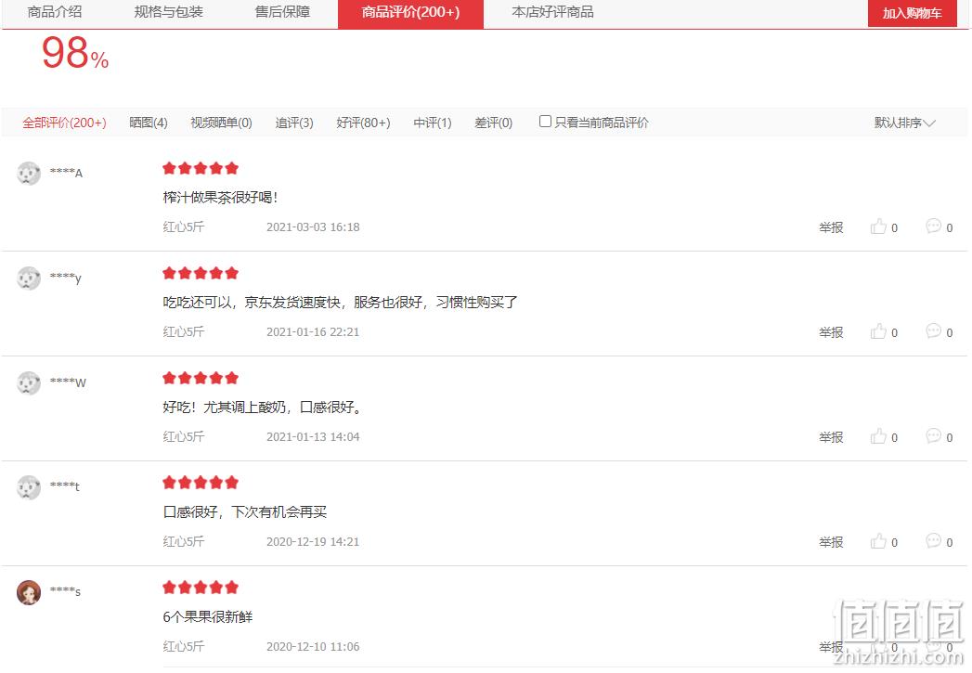Switch to 商品介绍 tab
This screenshot has width=972, height=673.
click(x=55, y=12)
